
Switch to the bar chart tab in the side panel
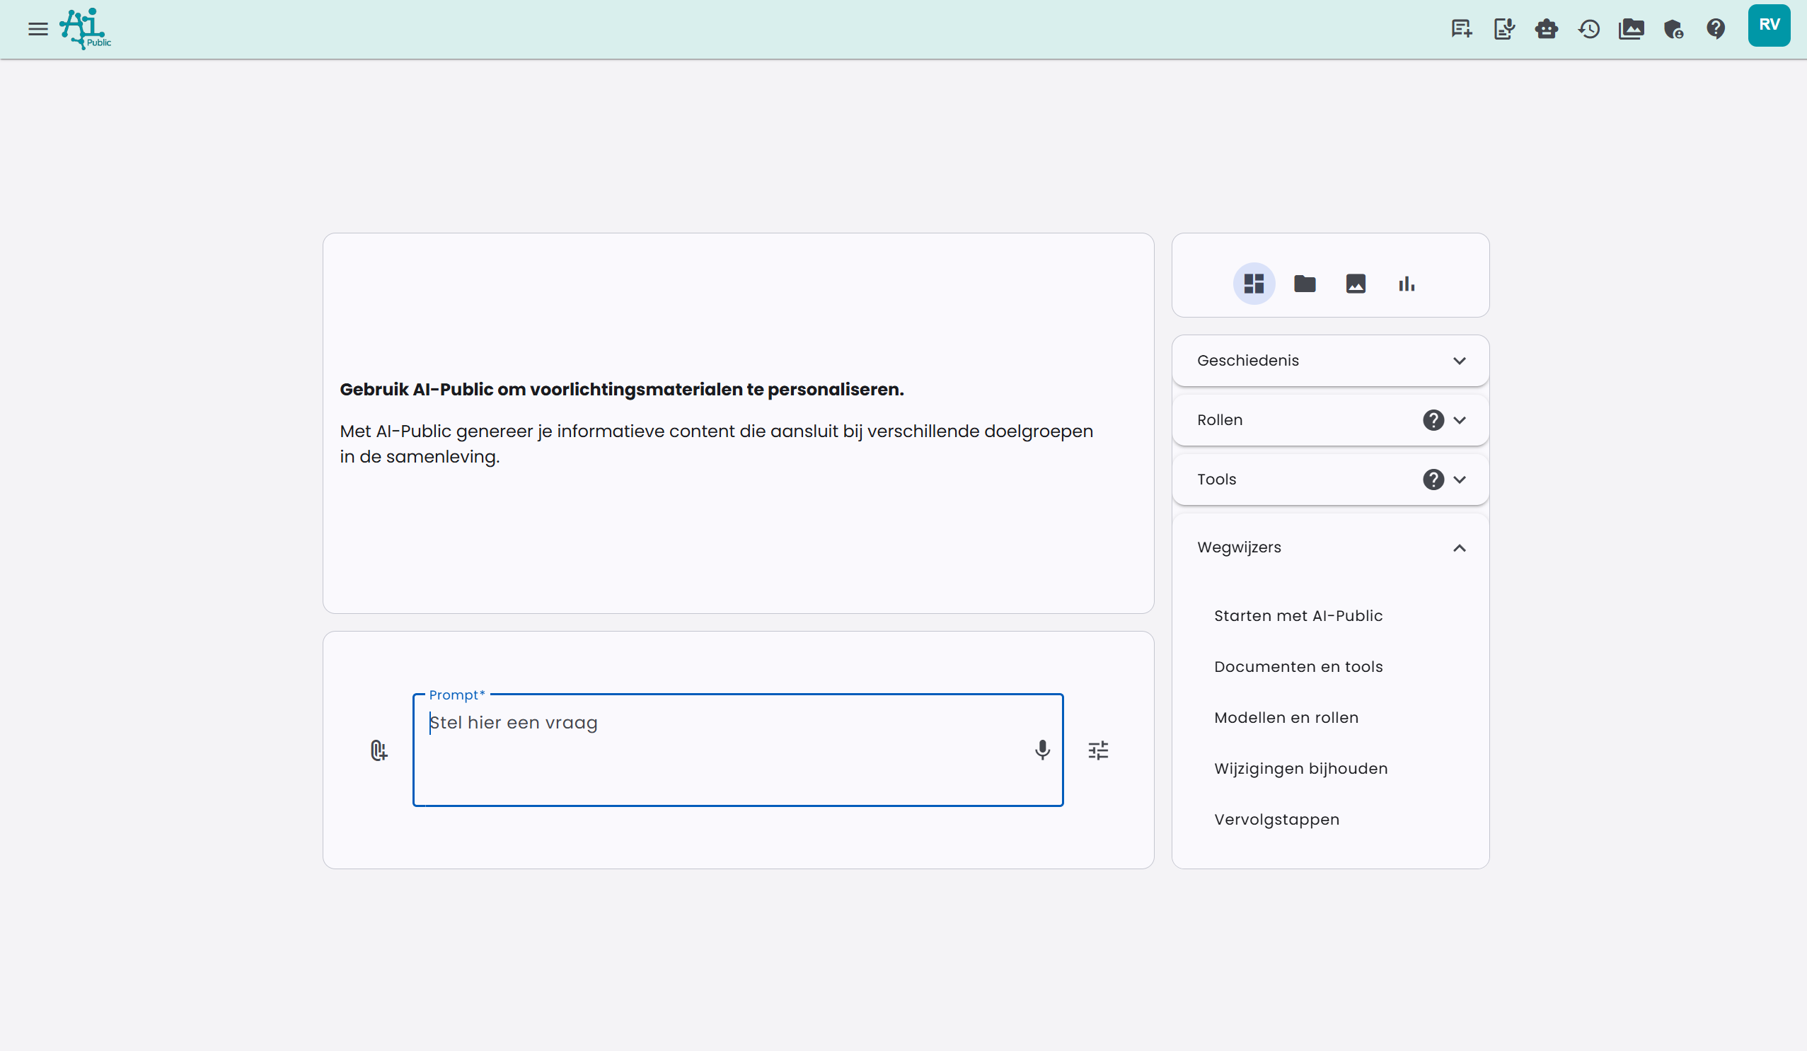coord(1406,284)
